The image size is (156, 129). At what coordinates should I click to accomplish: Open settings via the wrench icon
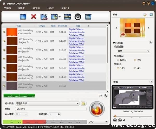106,95
